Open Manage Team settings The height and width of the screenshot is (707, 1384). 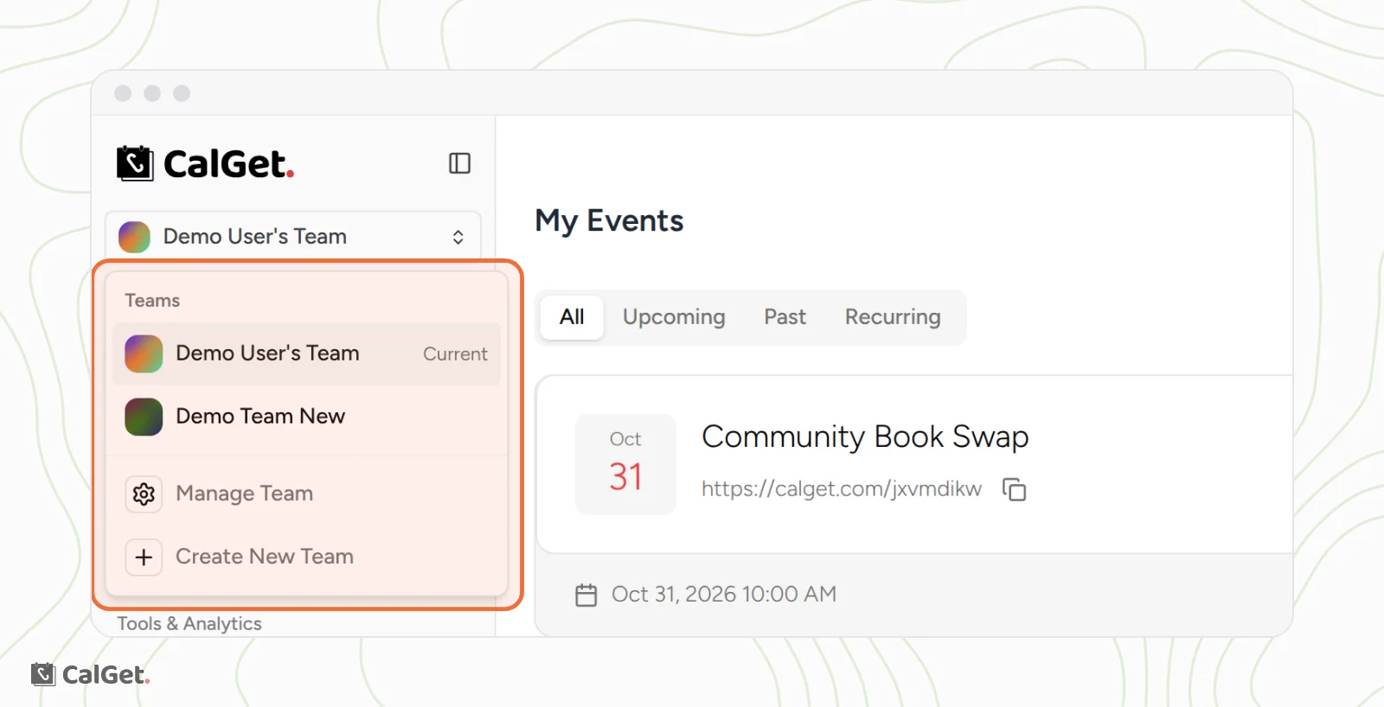(x=306, y=494)
